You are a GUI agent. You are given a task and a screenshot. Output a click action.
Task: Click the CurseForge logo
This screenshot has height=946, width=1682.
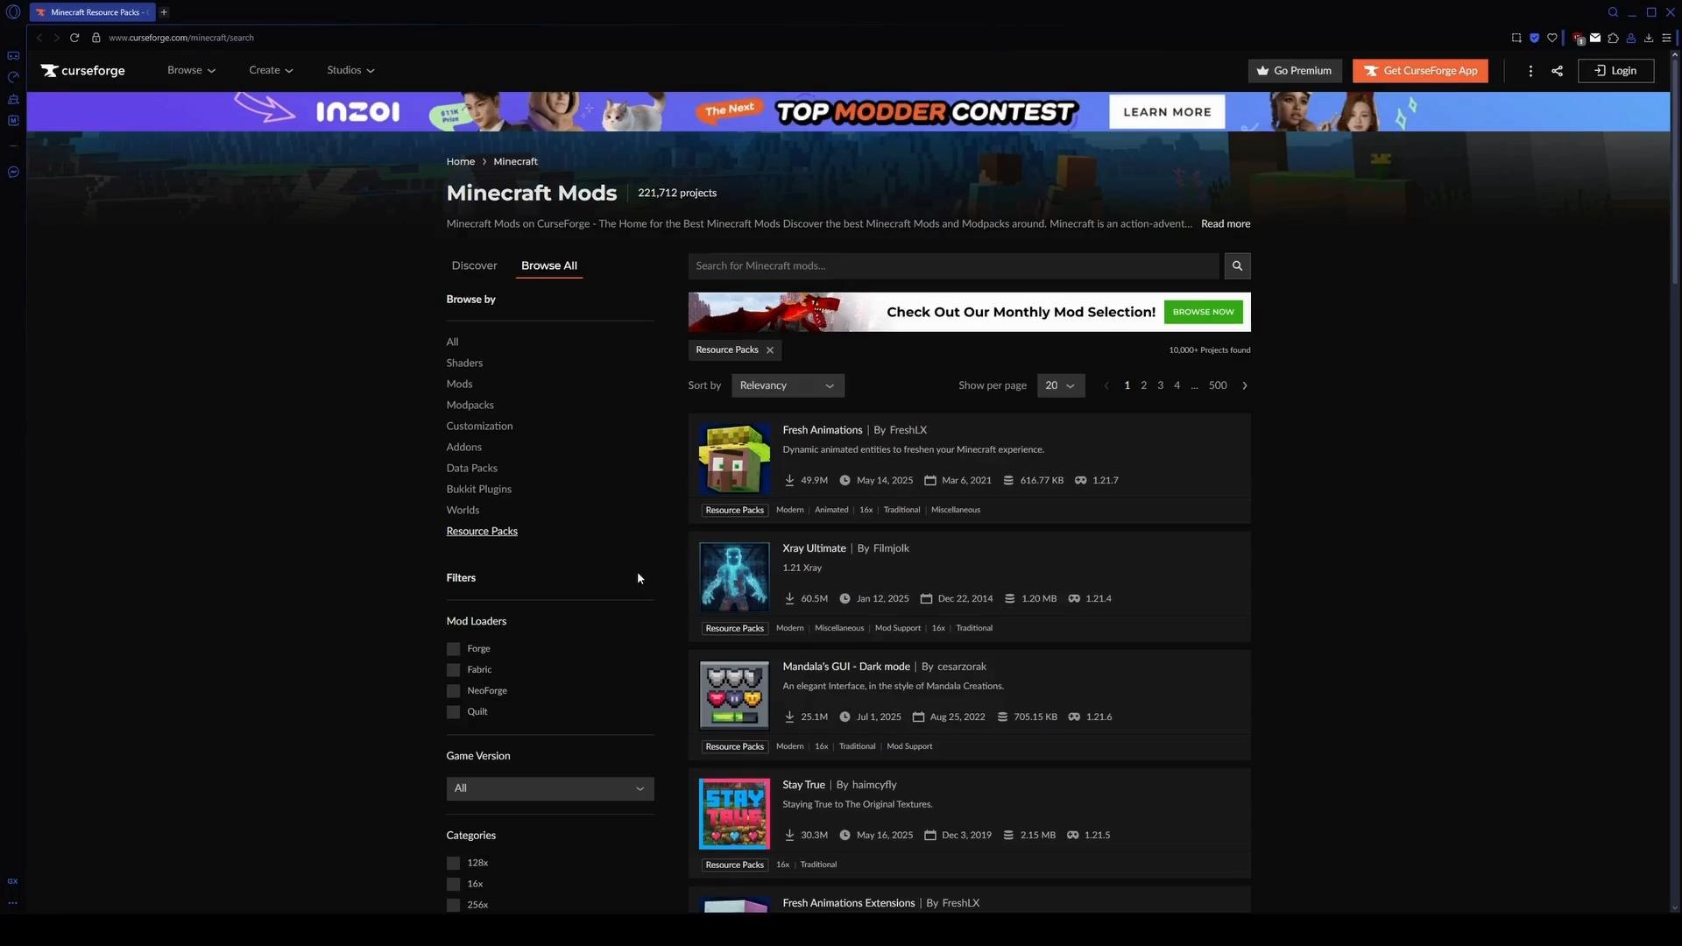(83, 71)
